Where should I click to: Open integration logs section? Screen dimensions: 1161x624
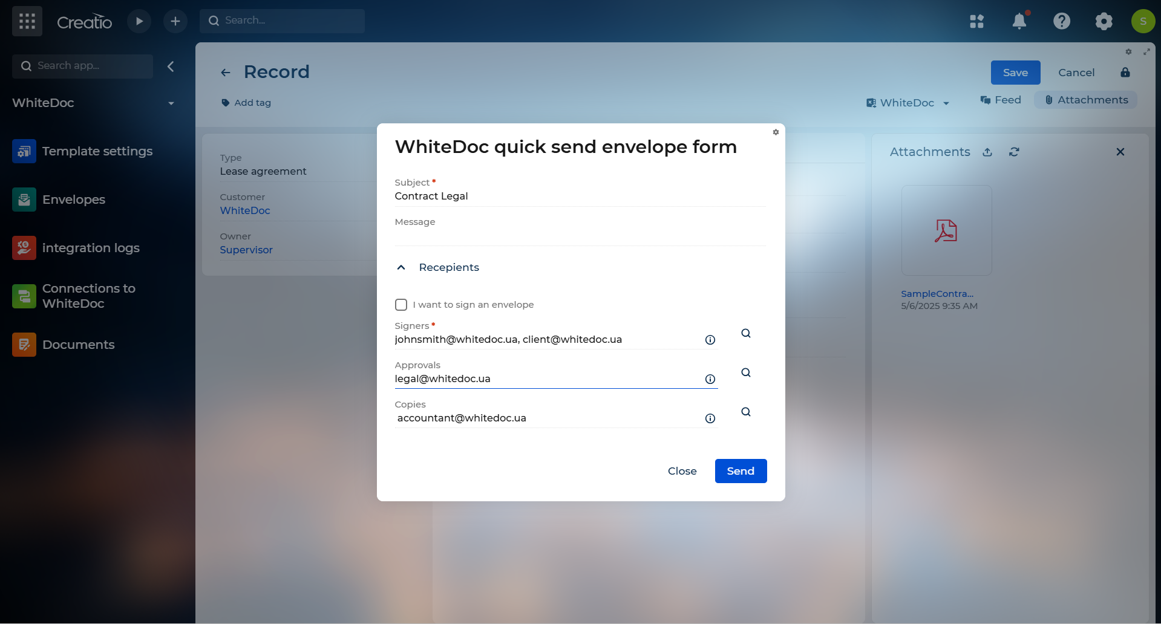76,248
